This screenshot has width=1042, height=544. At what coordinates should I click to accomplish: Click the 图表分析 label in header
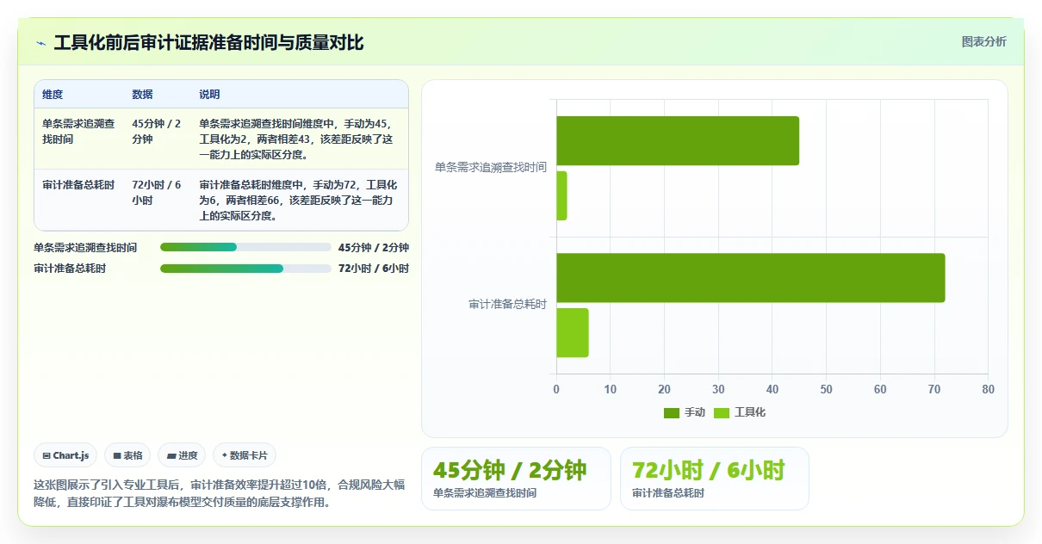point(983,41)
